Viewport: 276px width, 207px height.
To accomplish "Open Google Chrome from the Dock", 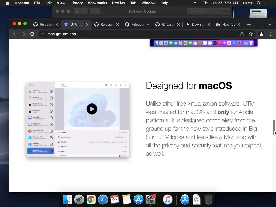I will (91, 199).
